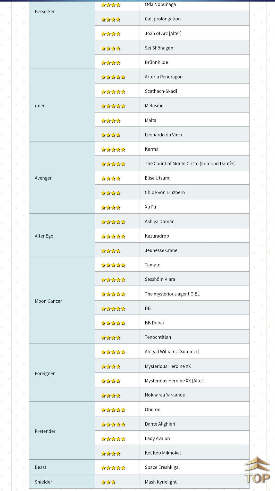This screenshot has height=491, width=275.
Task: Select the Abigail Williams [Summer] row
Action: tap(172, 351)
